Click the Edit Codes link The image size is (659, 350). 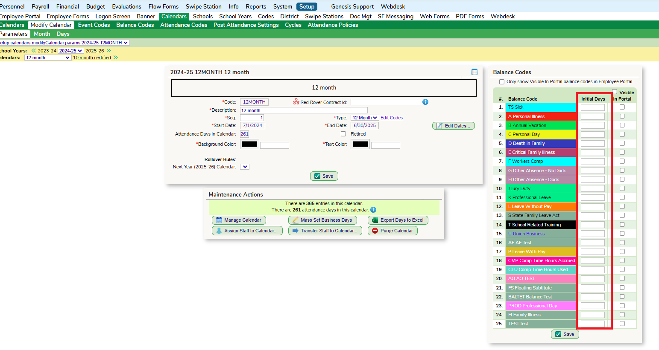[x=392, y=118]
